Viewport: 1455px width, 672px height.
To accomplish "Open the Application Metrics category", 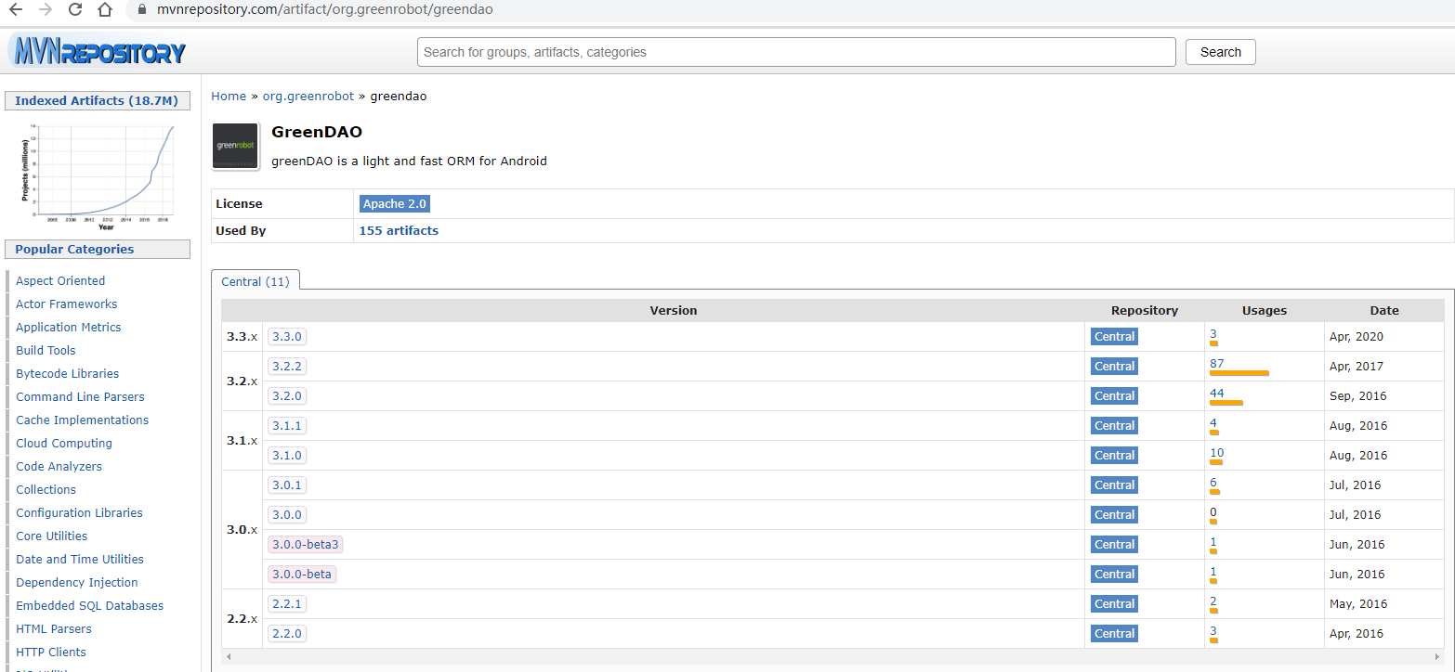I will [68, 327].
